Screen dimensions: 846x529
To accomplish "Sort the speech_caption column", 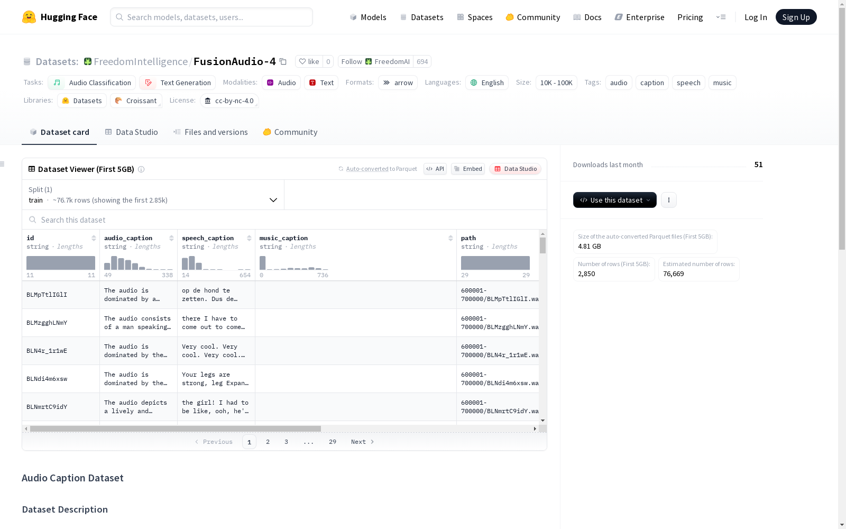I will [x=249, y=238].
